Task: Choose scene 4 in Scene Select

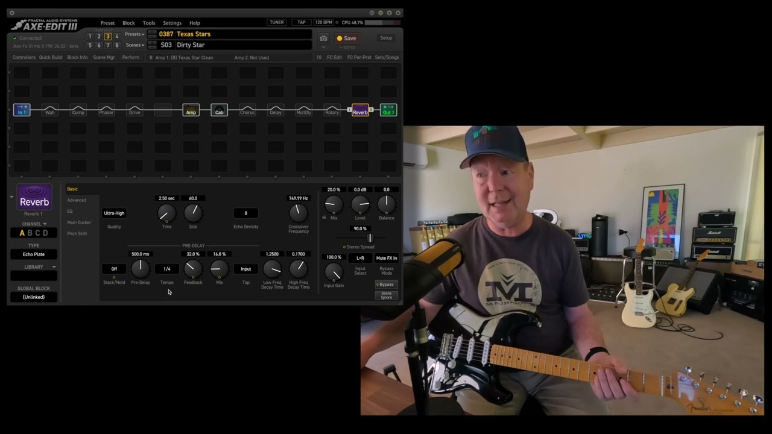Action: pyautogui.click(x=117, y=37)
